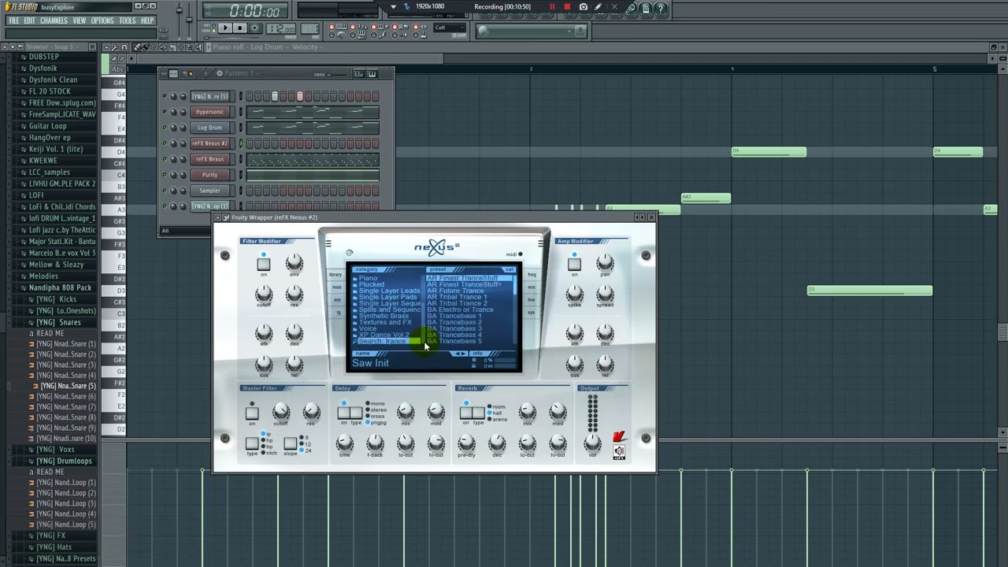
Task: Open the FILE menu
Action: tap(13, 20)
